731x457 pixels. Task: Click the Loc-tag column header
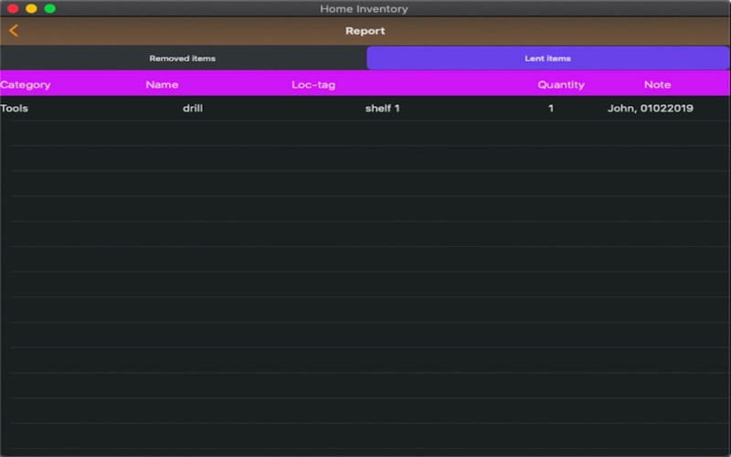tap(313, 85)
